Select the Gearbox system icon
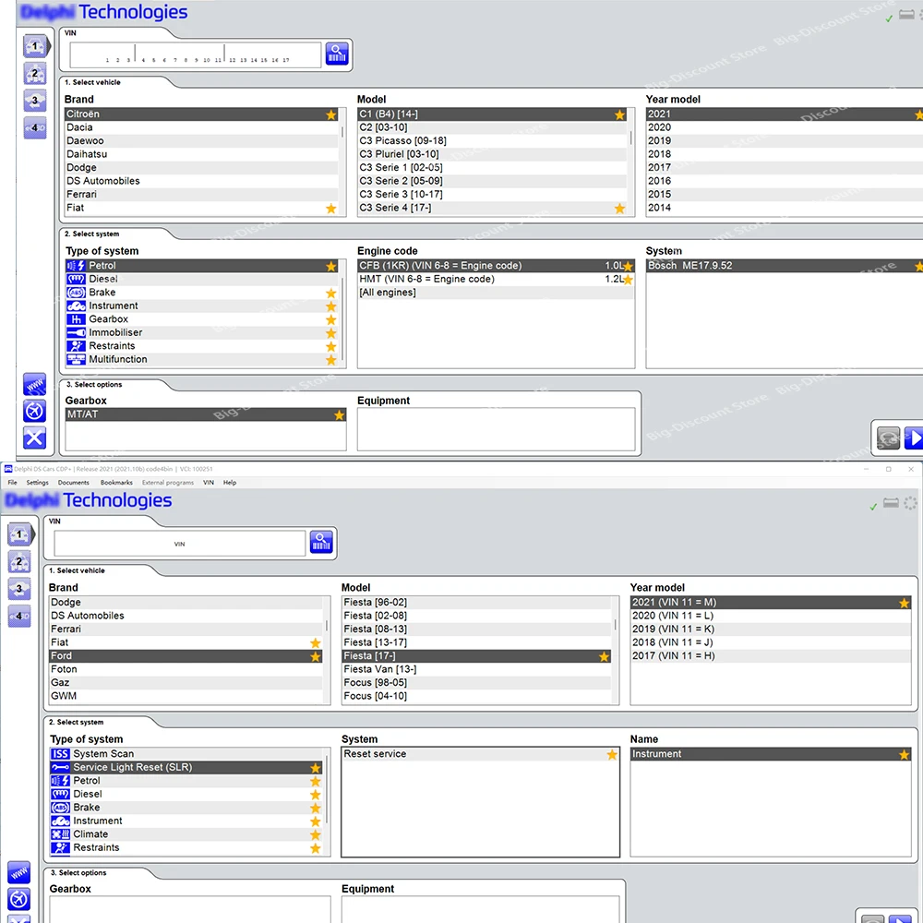Image resolution: width=923 pixels, height=923 pixels. [x=76, y=319]
